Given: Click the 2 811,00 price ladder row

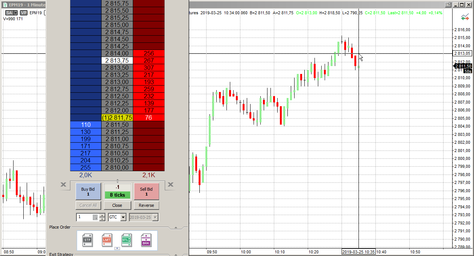Looking at the screenshot, I should tap(117, 139).
